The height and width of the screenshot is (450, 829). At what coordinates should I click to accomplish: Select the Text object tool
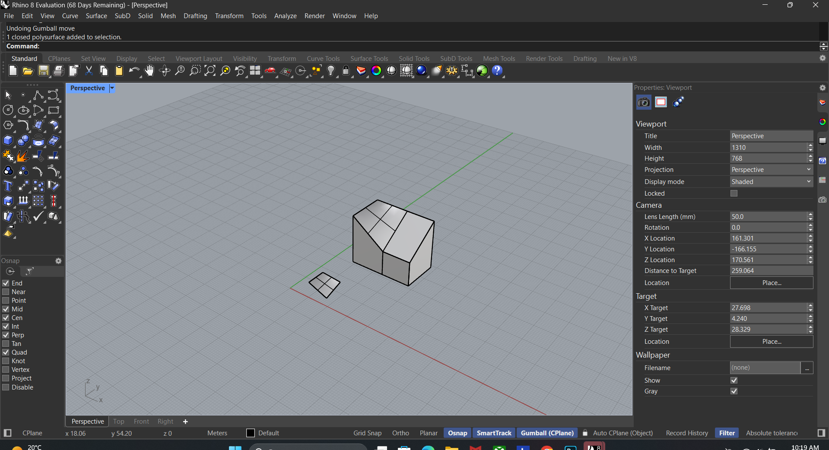(x=8, y=186)
